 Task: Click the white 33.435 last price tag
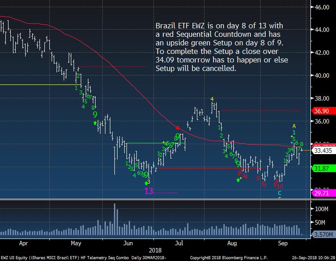pyautogui.click(x=323, y=150)
